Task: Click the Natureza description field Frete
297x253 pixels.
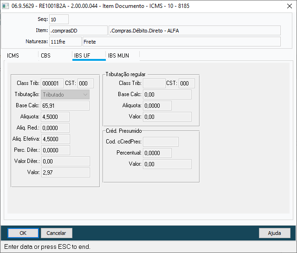Action: [x=181, y=42]
